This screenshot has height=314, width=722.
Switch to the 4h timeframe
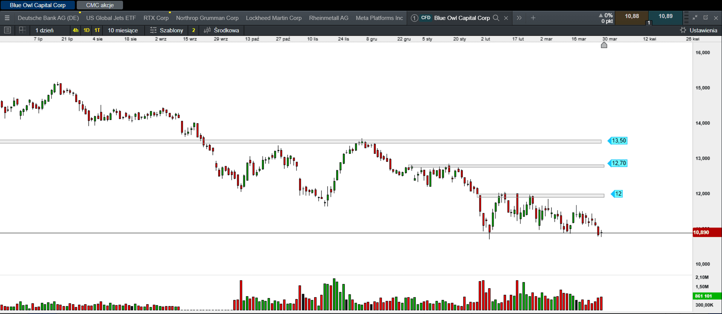point(76,30)
